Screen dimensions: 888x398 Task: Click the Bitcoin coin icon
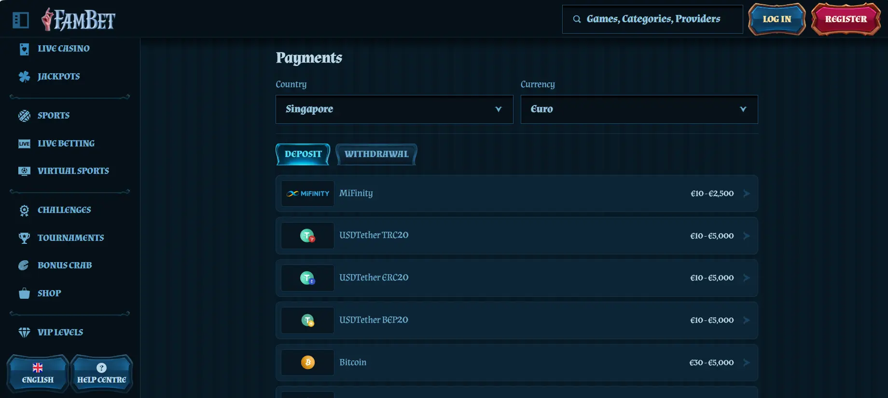point(308,362)
